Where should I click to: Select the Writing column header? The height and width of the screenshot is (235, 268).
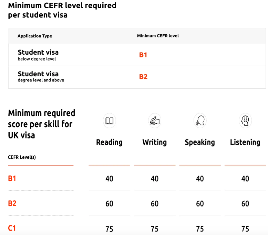pyautogui.click(x=155, y=142)
